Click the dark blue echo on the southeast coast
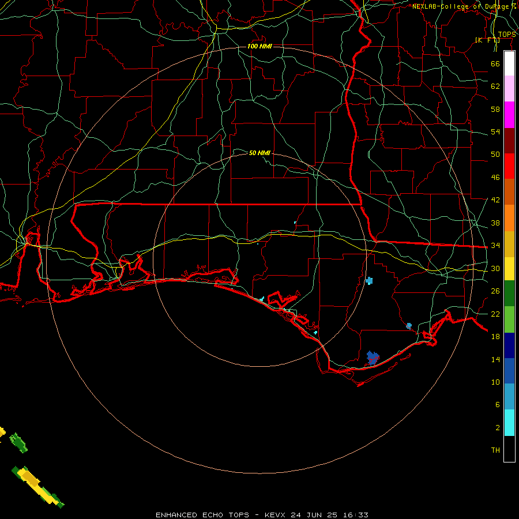 373,358
